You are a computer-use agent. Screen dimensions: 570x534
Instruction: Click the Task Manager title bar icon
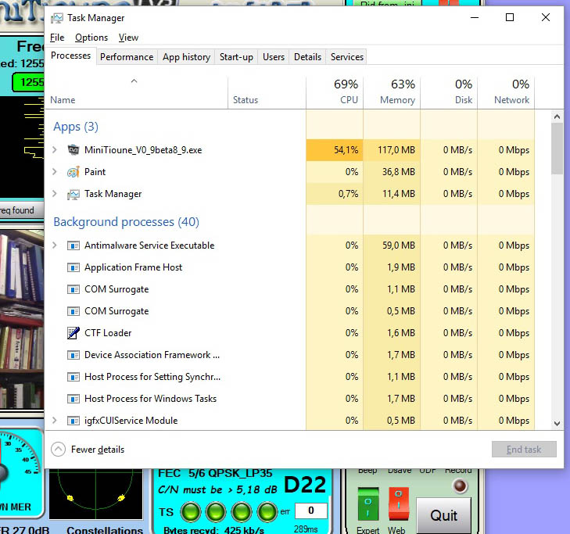coord(57,18)
